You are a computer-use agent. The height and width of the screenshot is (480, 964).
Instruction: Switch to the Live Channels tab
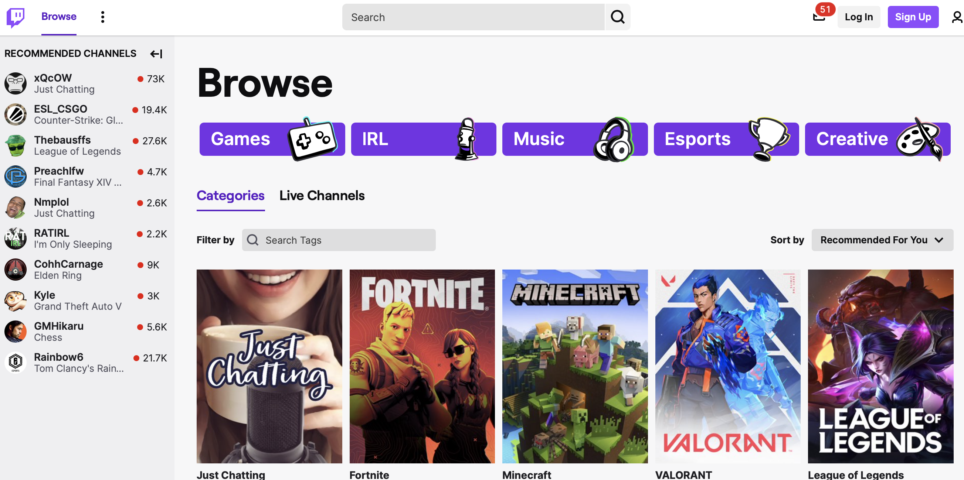322,196
